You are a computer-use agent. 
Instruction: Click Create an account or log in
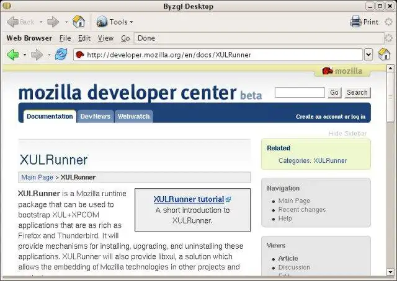point(331,117)
